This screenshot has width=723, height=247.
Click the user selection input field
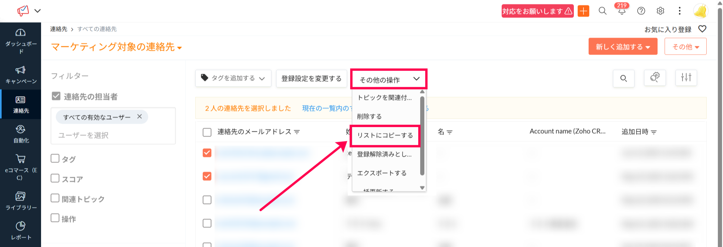(x=113, y=135)
